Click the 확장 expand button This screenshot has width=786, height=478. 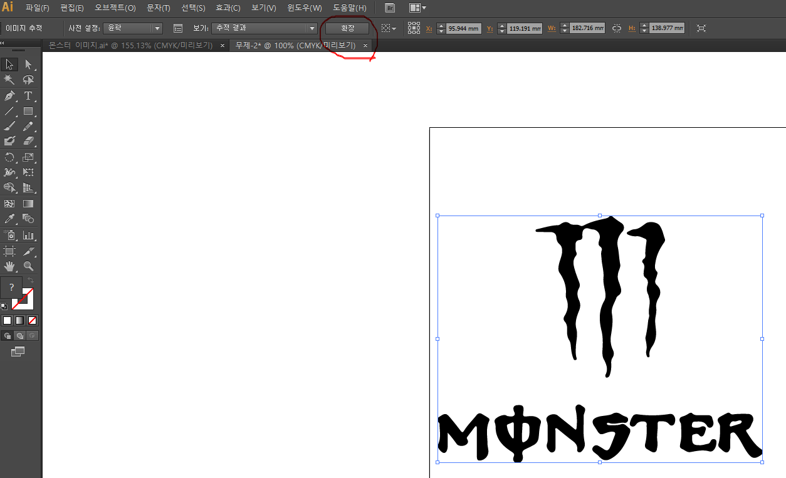tap(347, 28)
